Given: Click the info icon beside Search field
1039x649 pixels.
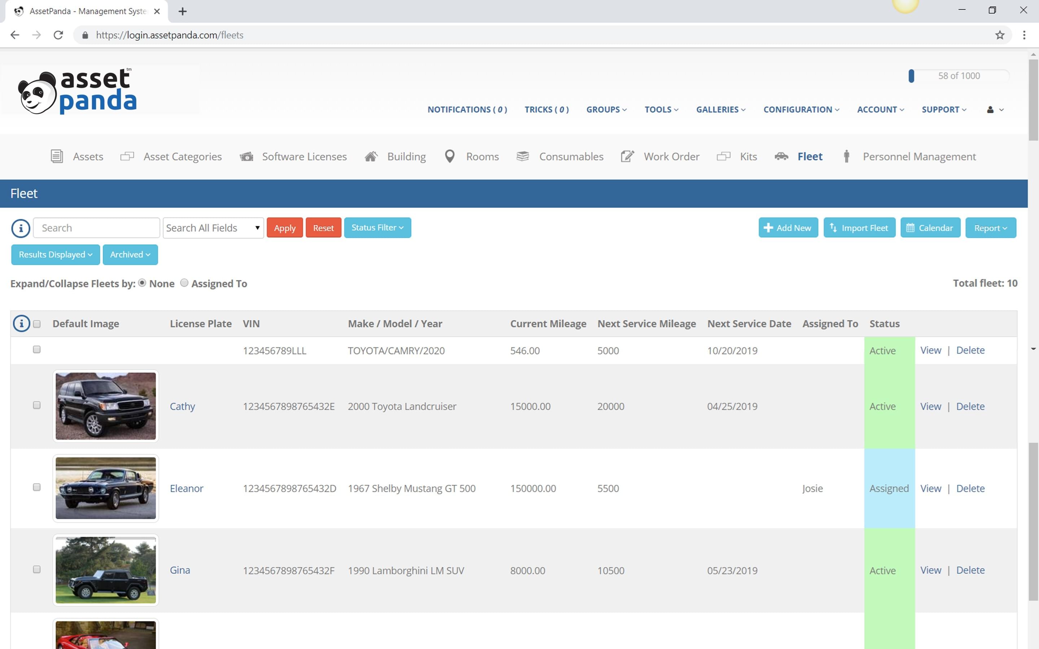Looking at the screenshot, I should click(20, 228).
